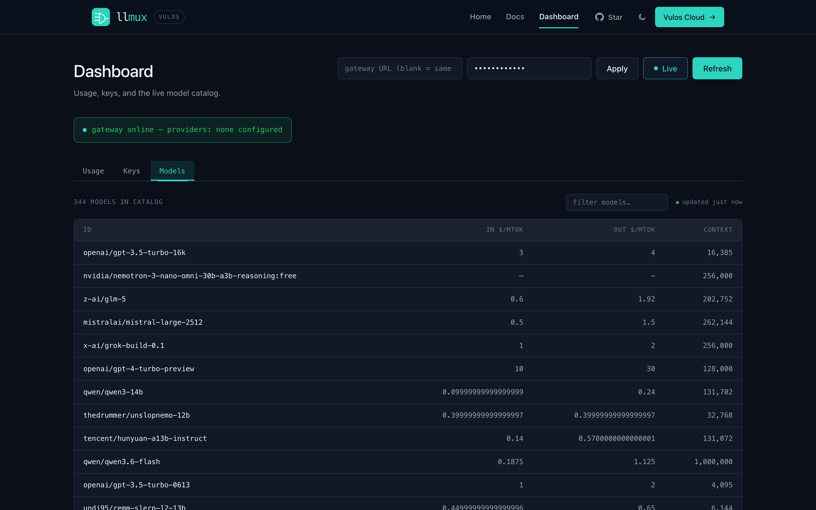The height and width of the screenshot is (510, 816).
Task: Click context value 4,095
Action: (x=722, y=485)
